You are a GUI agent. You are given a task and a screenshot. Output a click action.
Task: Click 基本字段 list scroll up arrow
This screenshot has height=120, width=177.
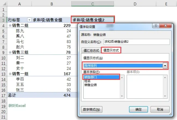point(122,78)
